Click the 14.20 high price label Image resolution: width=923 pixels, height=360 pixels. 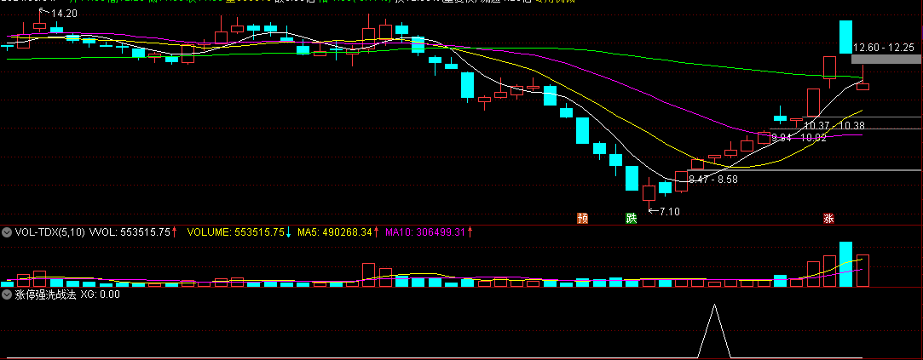tap(64, 14)
